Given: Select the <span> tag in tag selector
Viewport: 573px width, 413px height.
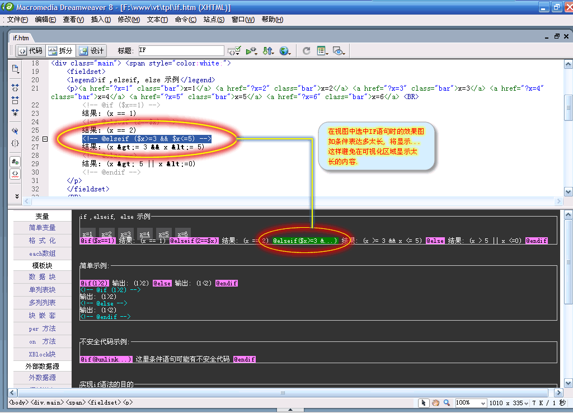Looking at the screenshot, I should tap(76, 402).
